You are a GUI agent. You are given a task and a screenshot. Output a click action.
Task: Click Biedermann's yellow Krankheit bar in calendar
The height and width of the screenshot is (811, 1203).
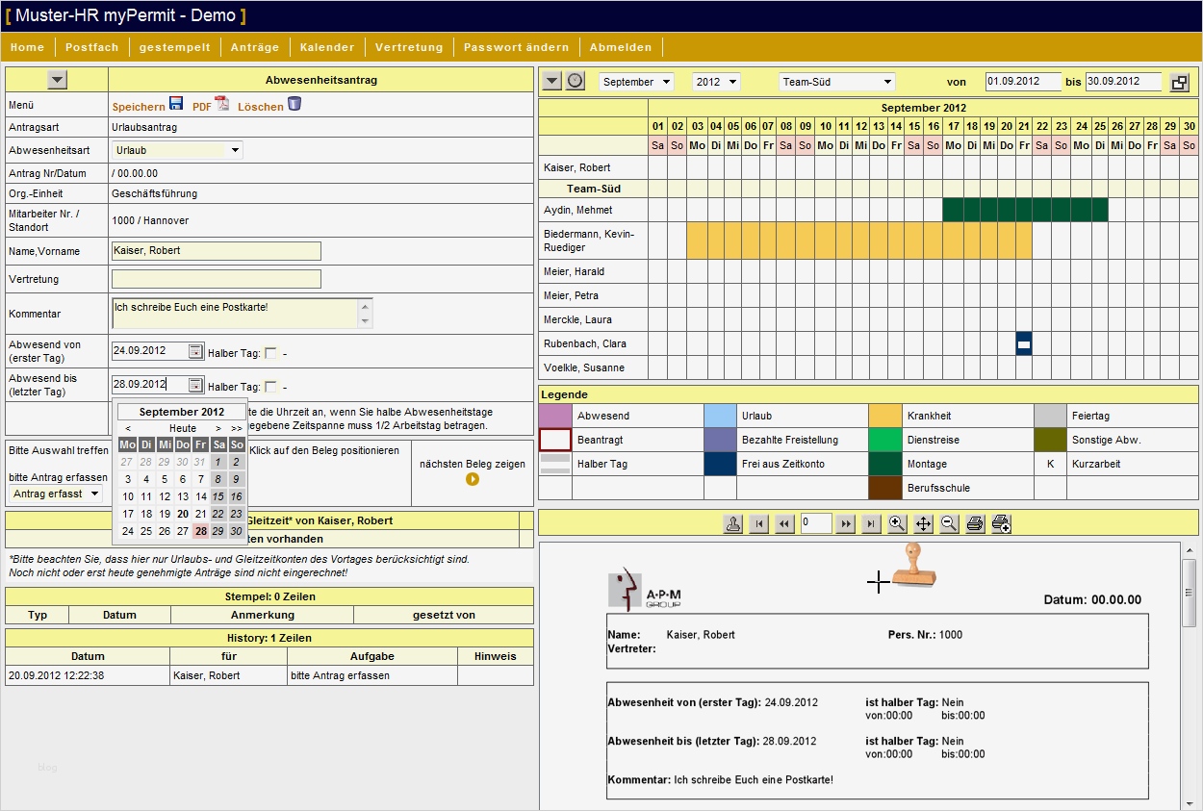click(x=858, y=241)
